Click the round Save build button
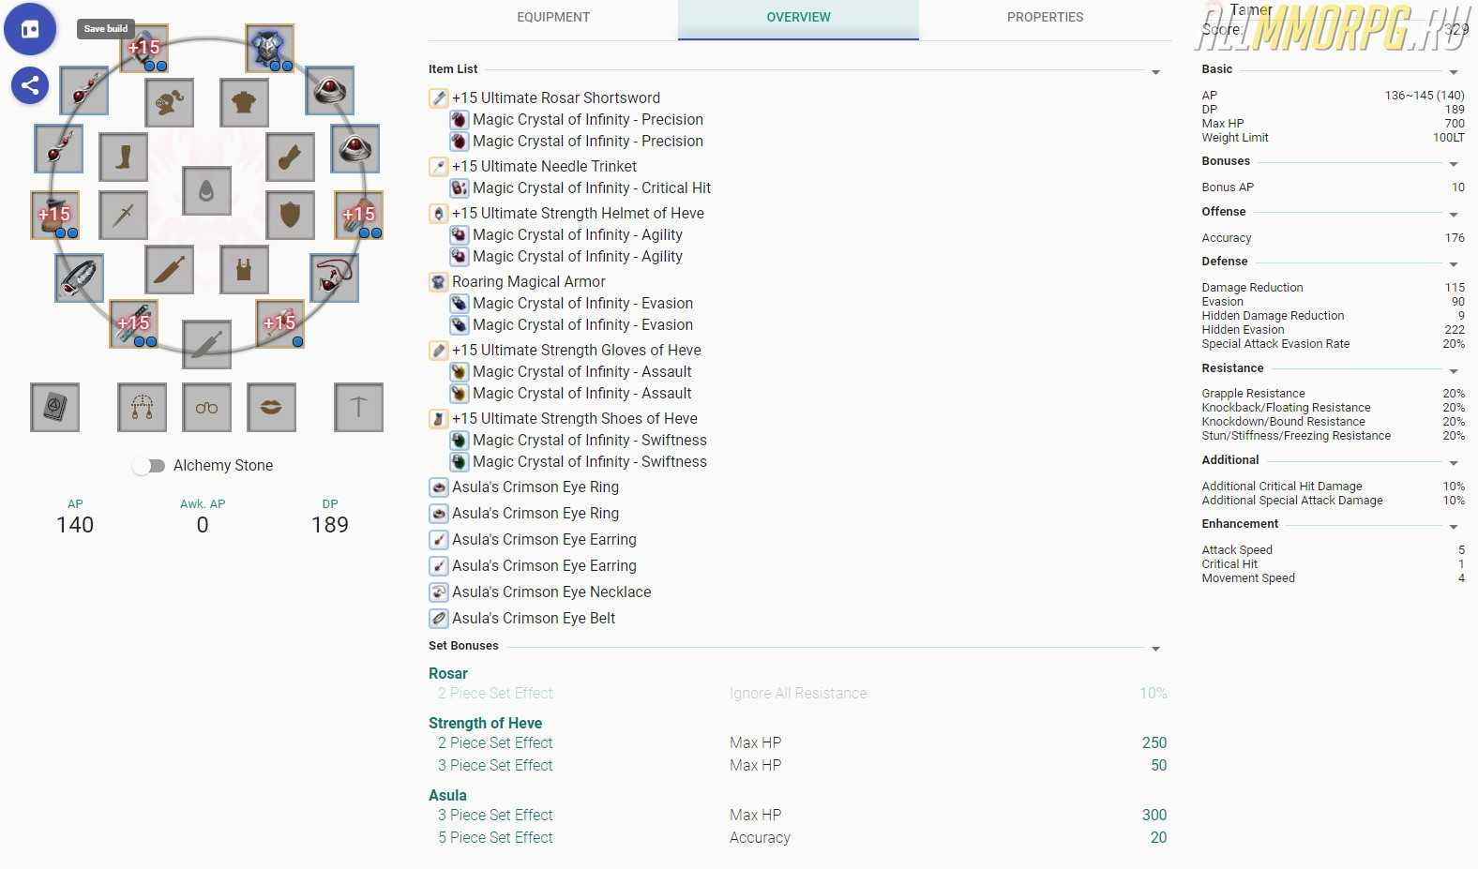 pos(30,29)
